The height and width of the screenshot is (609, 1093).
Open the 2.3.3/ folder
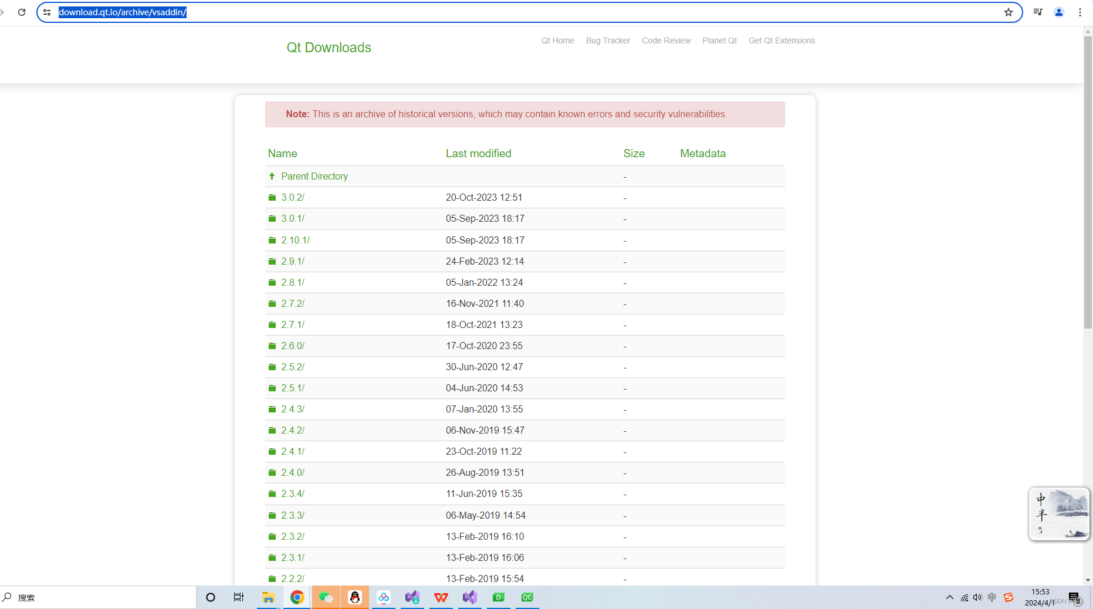(293, 516)
